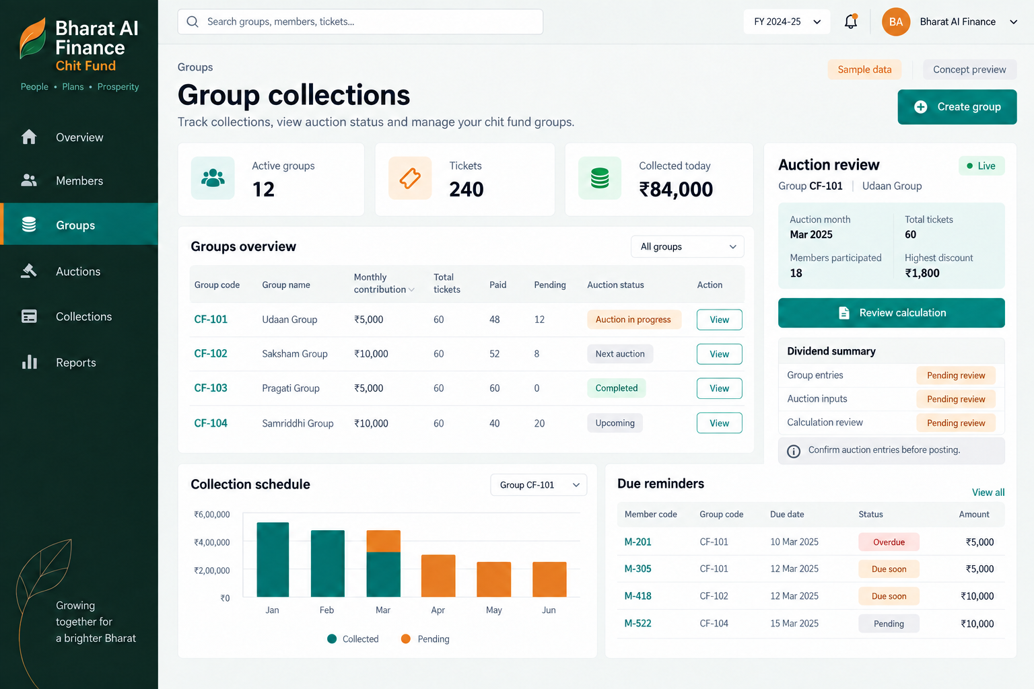Expand the All groups filter dropdown
This screenshot has height=689, width=1034.
(x=687, y=247)
